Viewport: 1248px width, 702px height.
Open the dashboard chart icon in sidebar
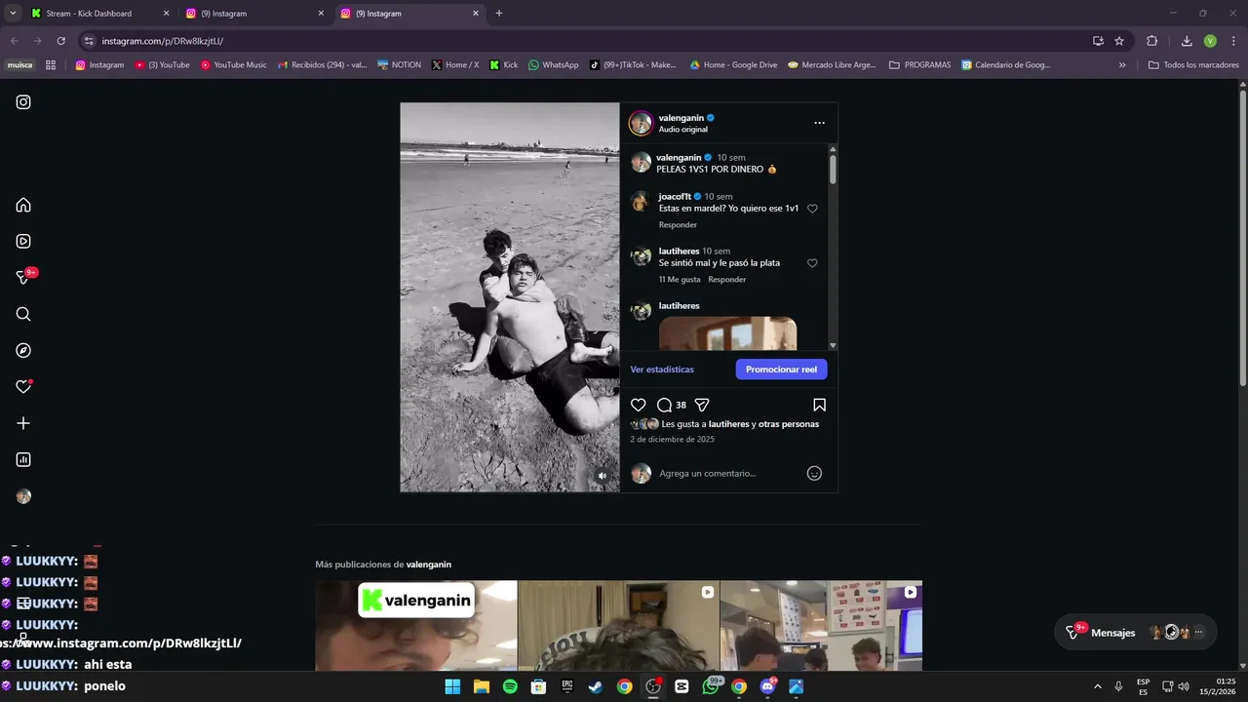point(23,459)
